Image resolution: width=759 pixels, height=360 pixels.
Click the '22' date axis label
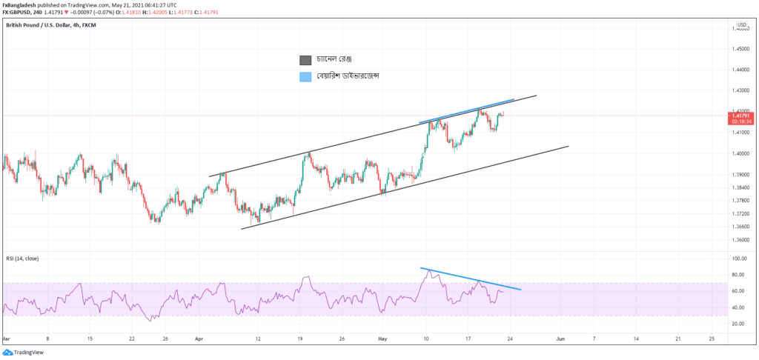[x=132, y=339]
